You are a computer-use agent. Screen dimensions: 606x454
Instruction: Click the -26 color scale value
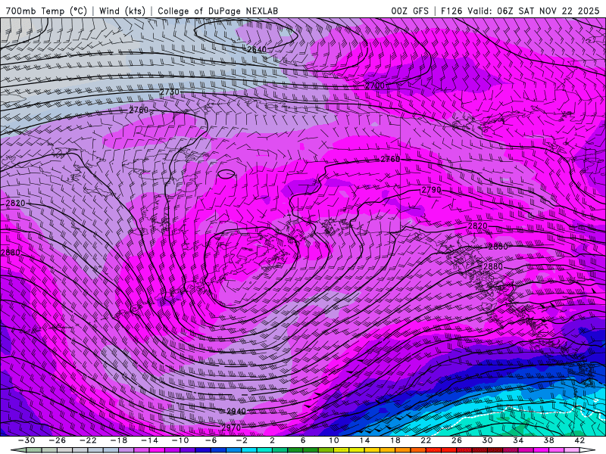[x=58, y=440]
